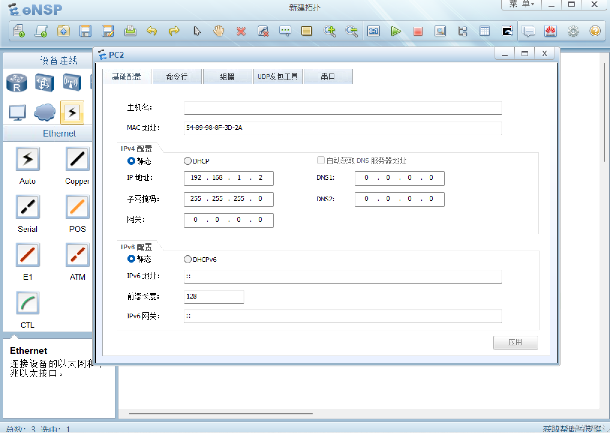Click the green Start devices play icon
Image resolution: width=610 pixels, height=433 pixels.
[x=396, y=31]
